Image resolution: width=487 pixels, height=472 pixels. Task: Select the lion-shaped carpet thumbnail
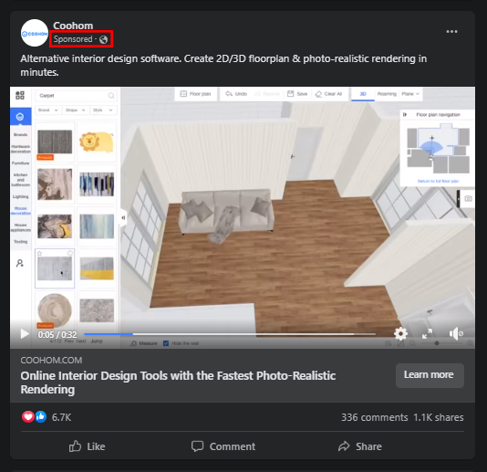pyautogui.click(x=97, y=142)
